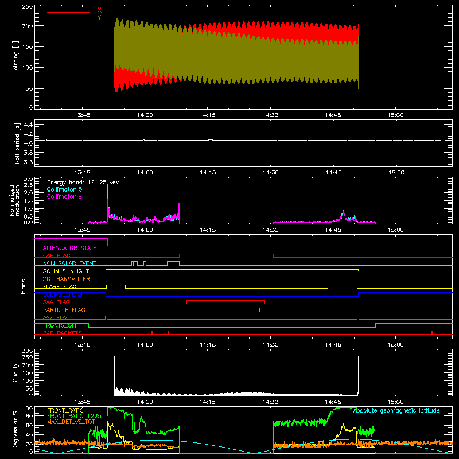Viewport: 459px width, 459px height.
Task: Select the BAD_PACKETS label
Action: [63, 333]
